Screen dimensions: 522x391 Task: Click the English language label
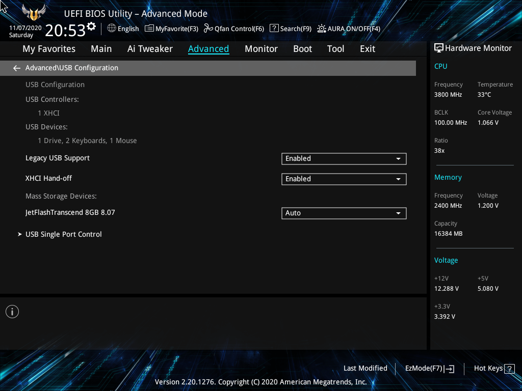tap(128, 29)
